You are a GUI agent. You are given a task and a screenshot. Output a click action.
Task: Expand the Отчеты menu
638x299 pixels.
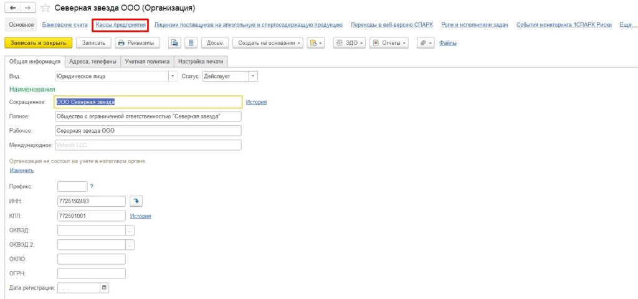pyautogui.click(x=389, y=43)
